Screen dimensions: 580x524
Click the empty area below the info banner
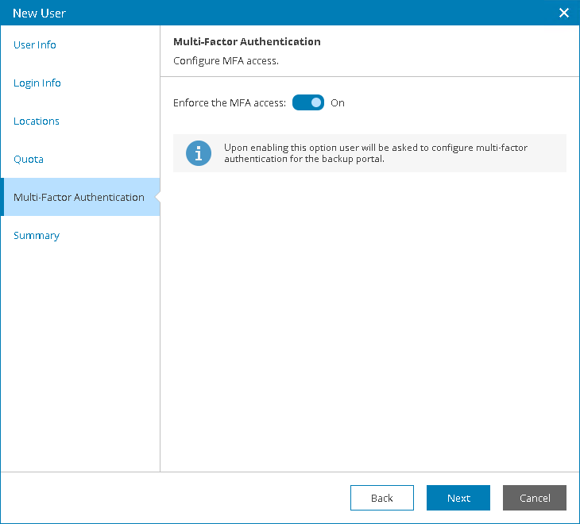369,318
